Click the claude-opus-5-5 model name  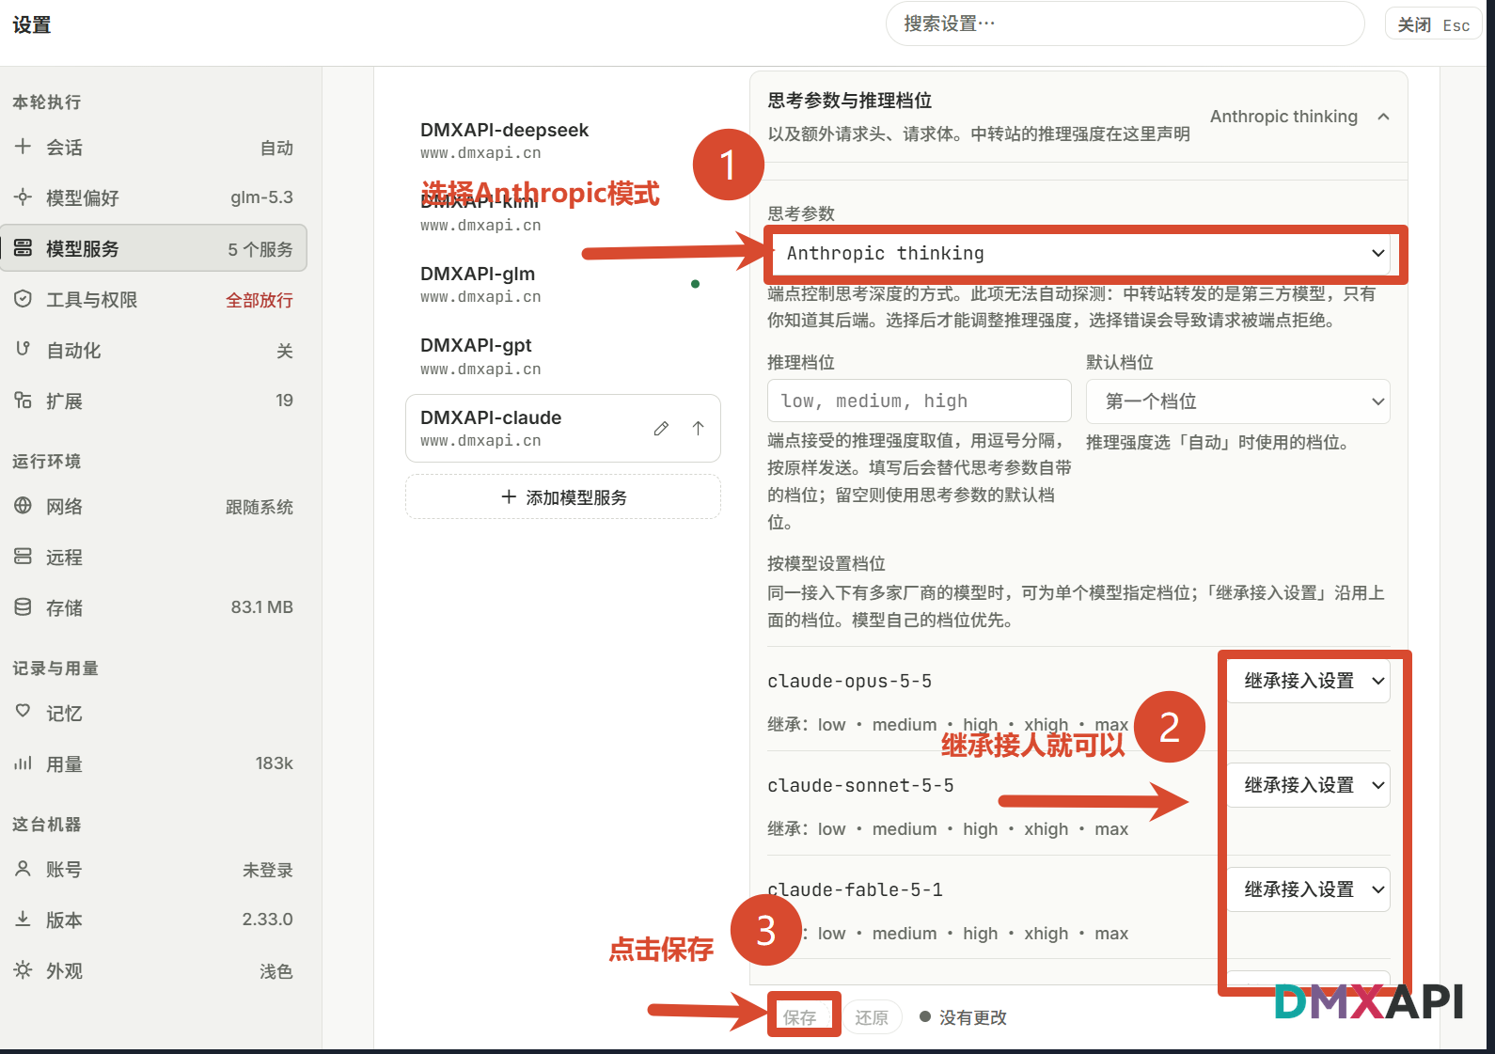click(850, 681)
